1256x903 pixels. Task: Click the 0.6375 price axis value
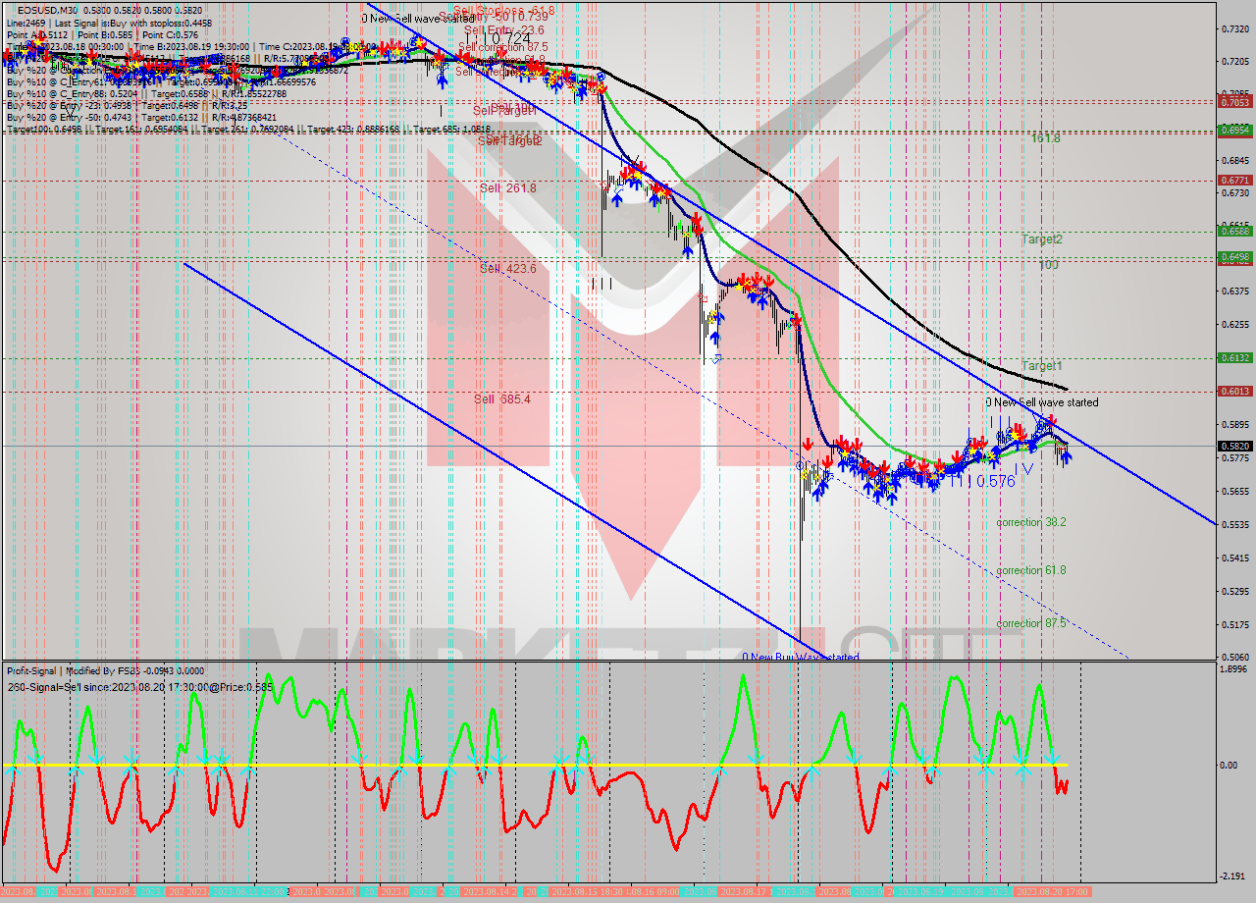click(x=1233, y=292)
